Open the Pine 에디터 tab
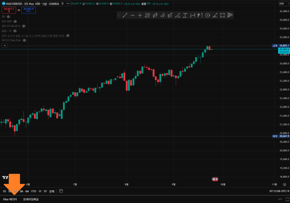The width and height of the screenshot is (290, 203). pyautogui.click(x=10, y=199)
